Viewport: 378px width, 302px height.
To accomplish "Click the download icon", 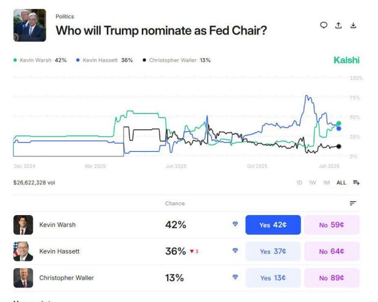I will 354,25.
